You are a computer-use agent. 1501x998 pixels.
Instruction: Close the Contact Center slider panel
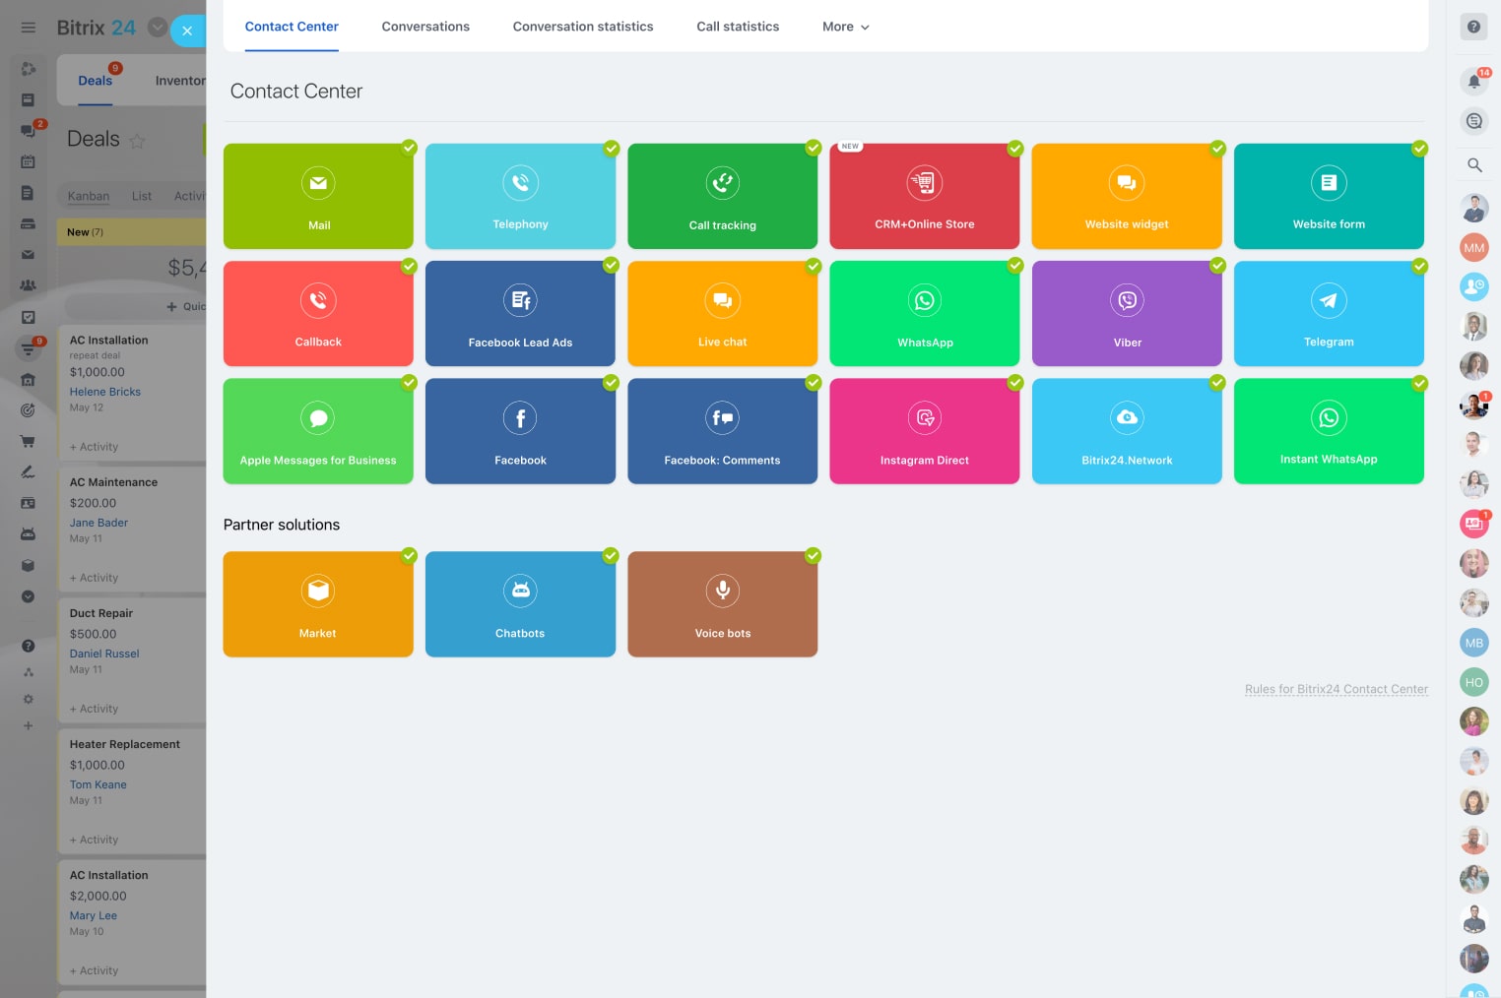coord(187,31)
